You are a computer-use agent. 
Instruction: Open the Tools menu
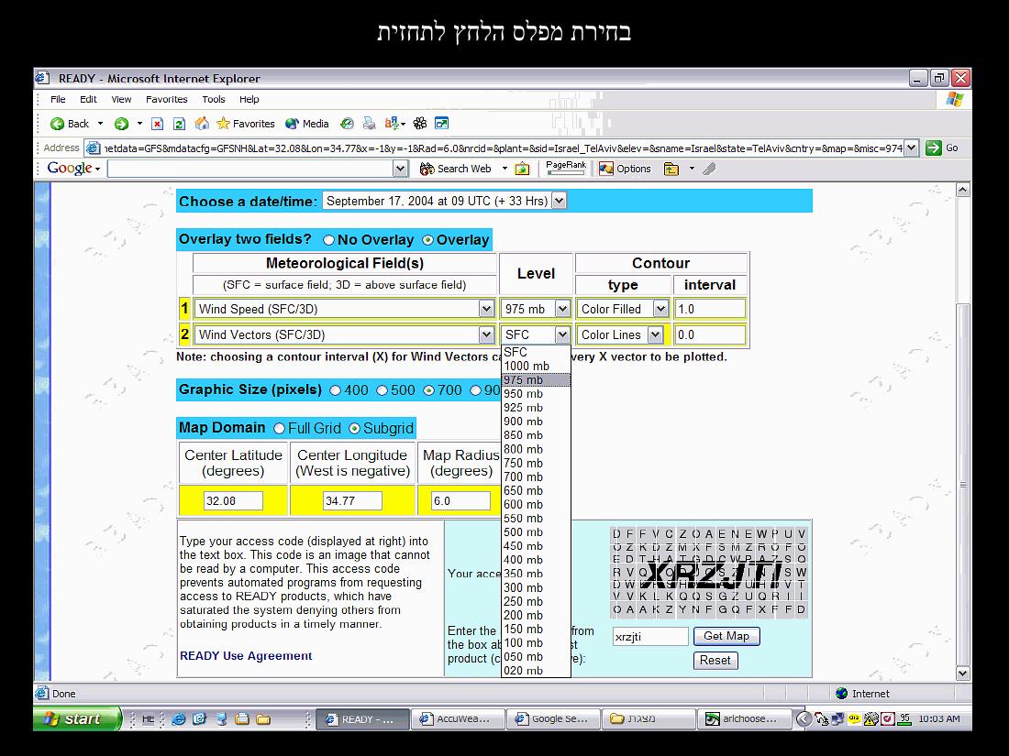point(214,99)
